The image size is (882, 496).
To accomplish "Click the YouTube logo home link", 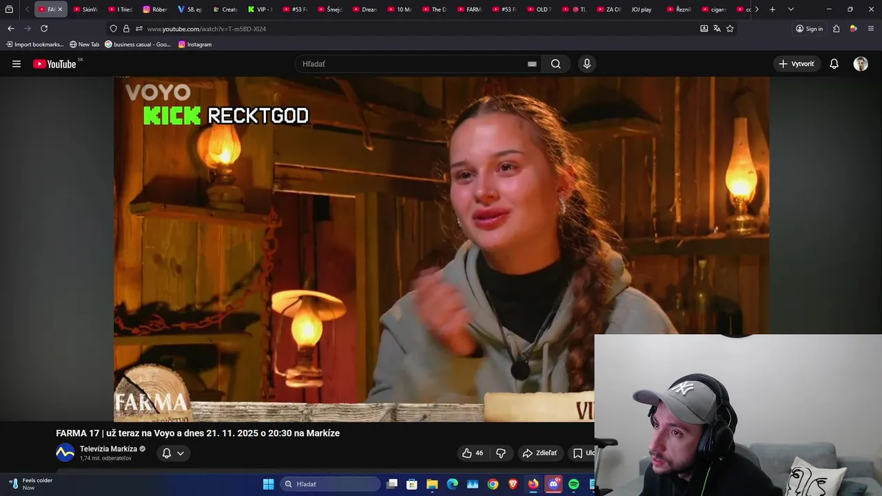I will (55, 64).
